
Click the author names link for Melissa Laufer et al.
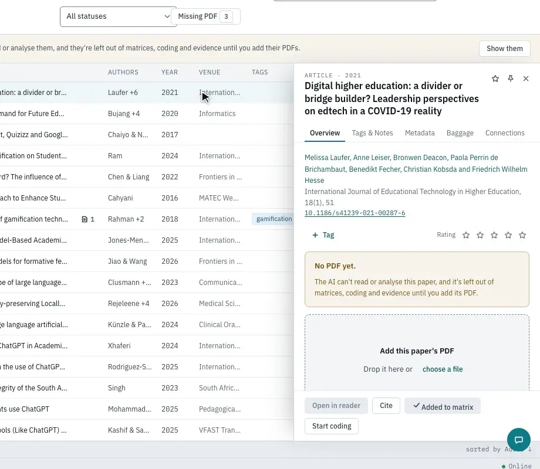coord(416,169)
